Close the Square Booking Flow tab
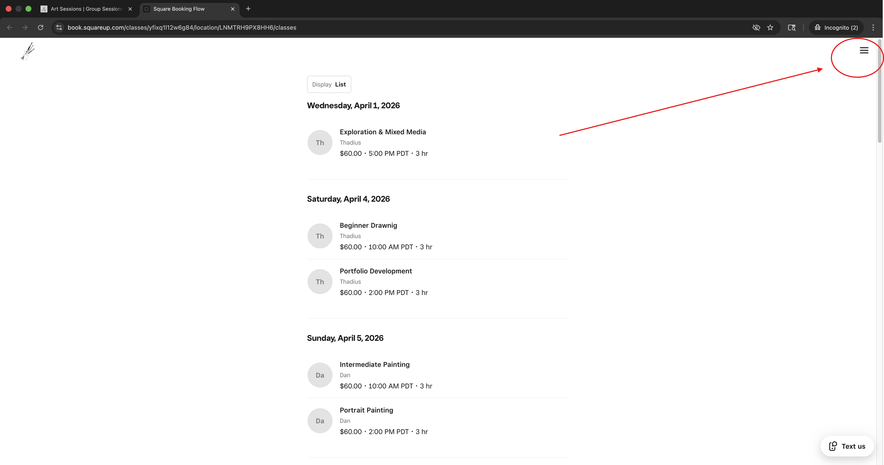The width and height of the screenshot is (884, 465). 233,9
